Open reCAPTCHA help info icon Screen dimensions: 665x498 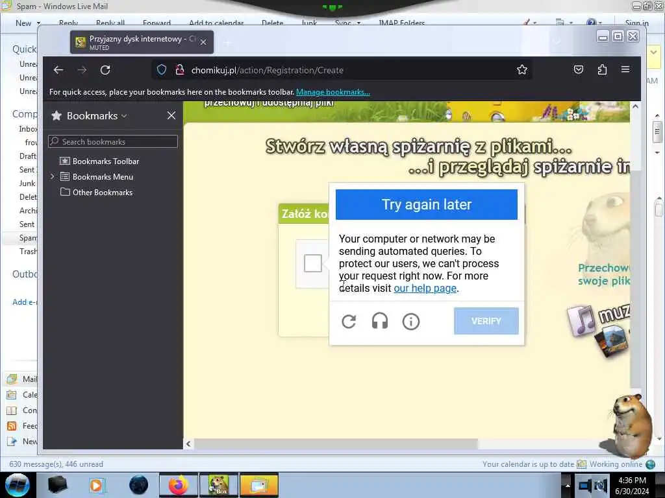pyautogui.click(x=411, y=322)
